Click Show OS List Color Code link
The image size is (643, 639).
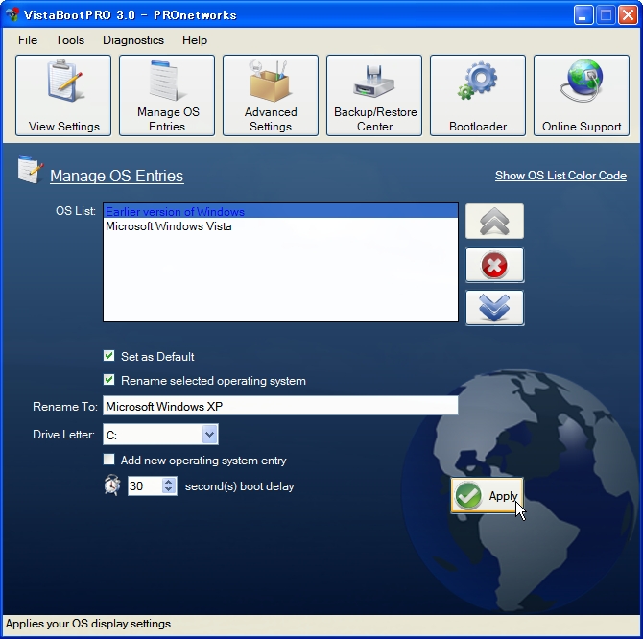560,176
